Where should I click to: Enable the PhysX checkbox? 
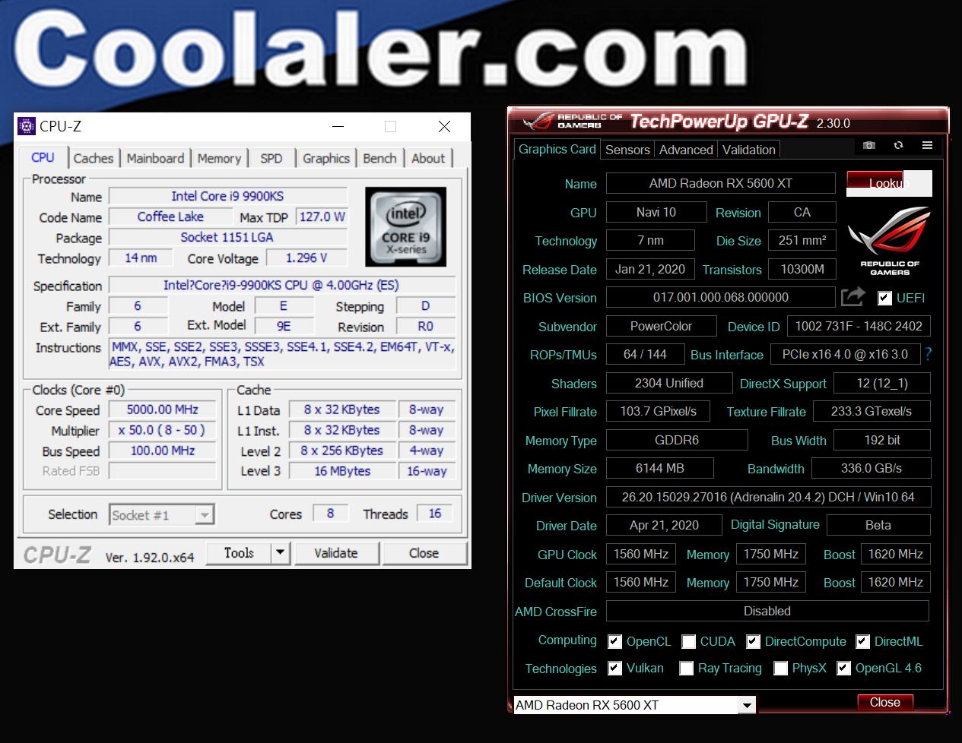780,669
